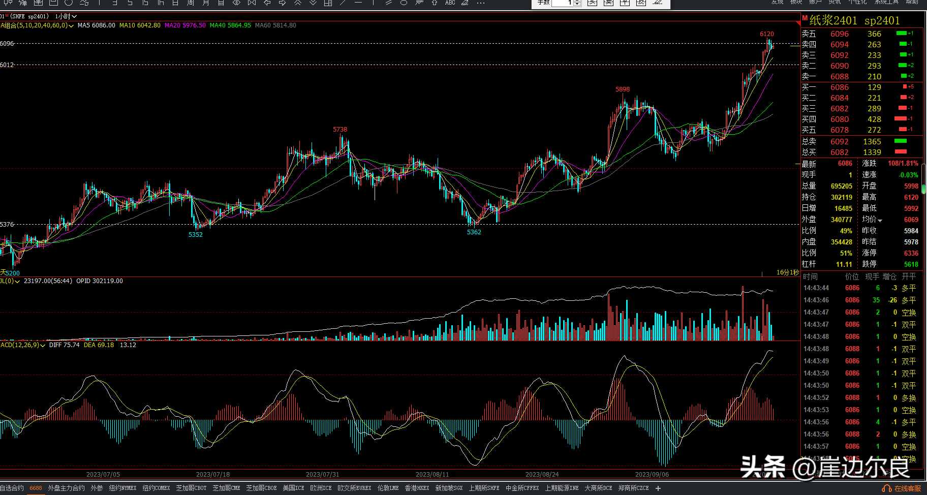
Task: Select the 5-minute period icon
Action: coord(130,3)
